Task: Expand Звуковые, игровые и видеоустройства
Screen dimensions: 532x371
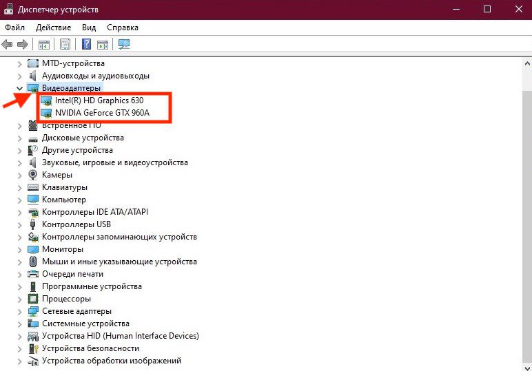Action: [20, 163]
